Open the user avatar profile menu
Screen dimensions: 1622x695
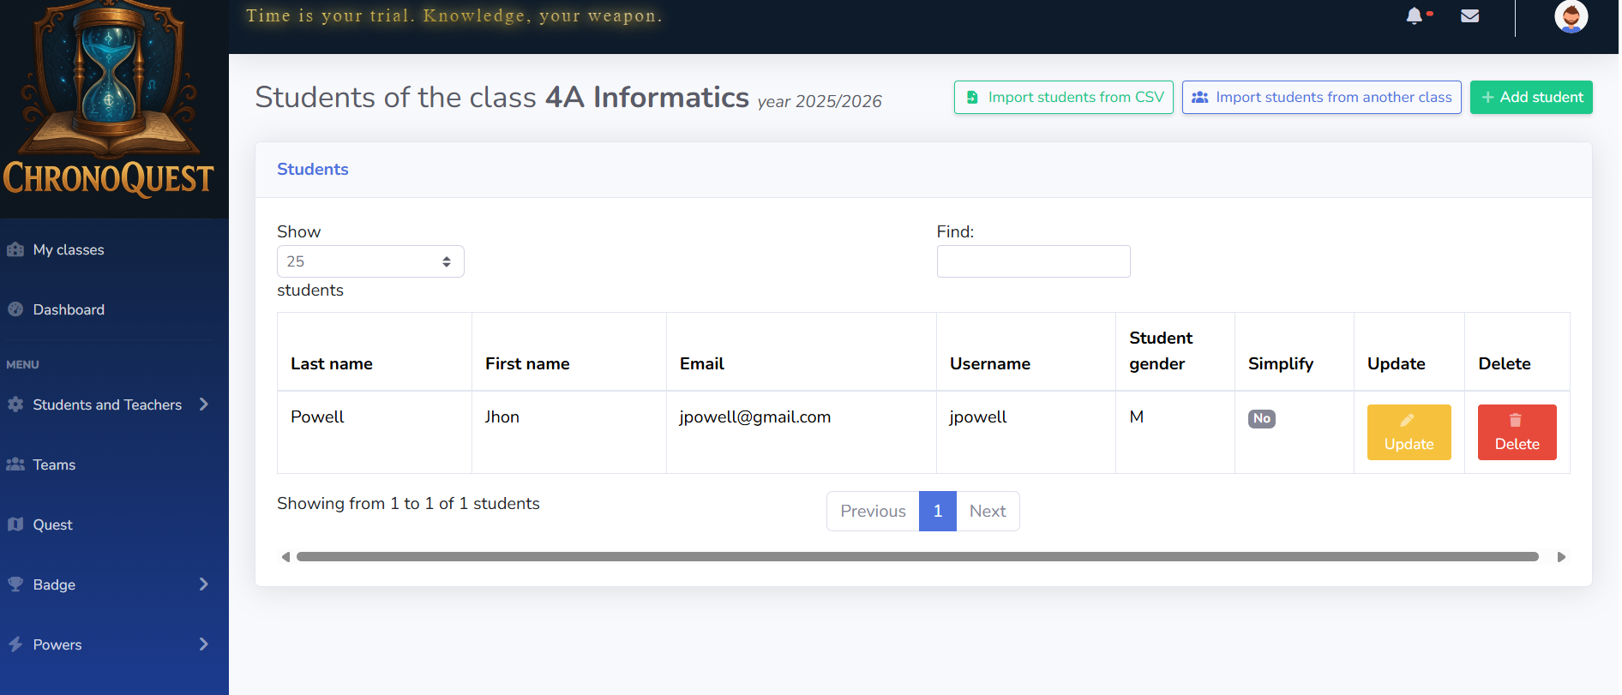click(1571, 16)
